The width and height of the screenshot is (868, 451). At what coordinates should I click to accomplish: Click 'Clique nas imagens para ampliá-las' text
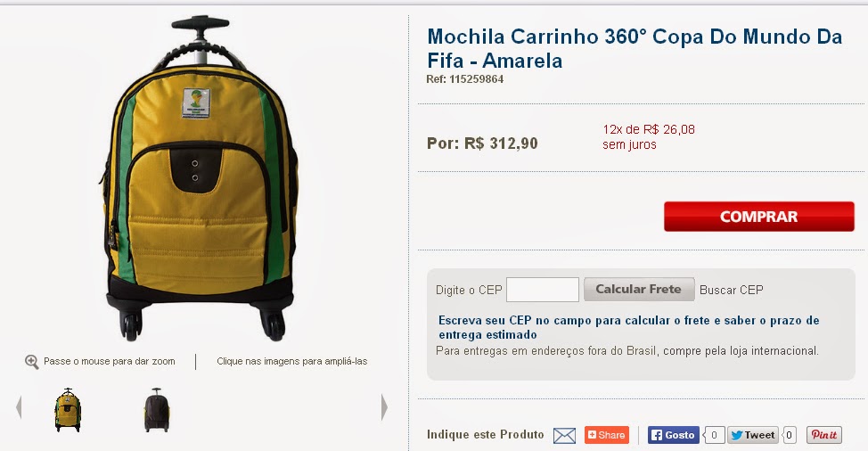pyautogui.click(x=291, y=361)
